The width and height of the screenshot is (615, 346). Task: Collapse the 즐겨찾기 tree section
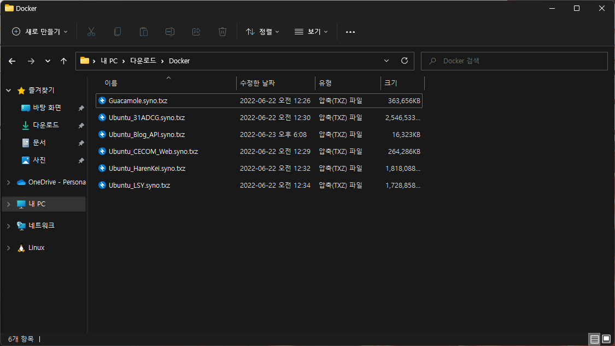pos(8,91)
